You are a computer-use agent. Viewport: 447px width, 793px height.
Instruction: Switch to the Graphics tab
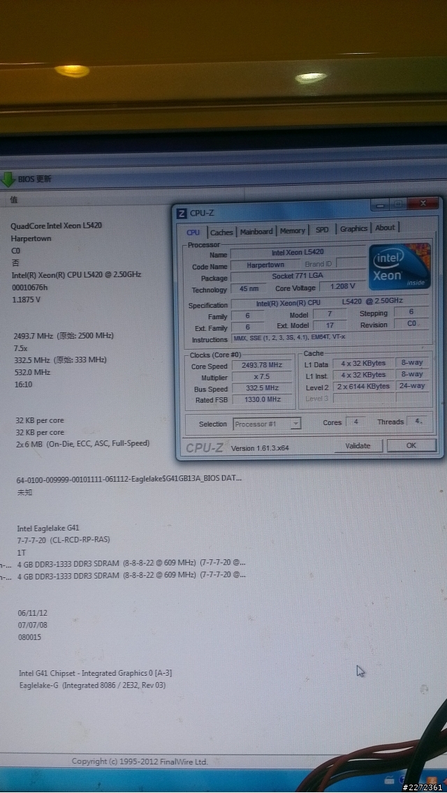(354, 228)
